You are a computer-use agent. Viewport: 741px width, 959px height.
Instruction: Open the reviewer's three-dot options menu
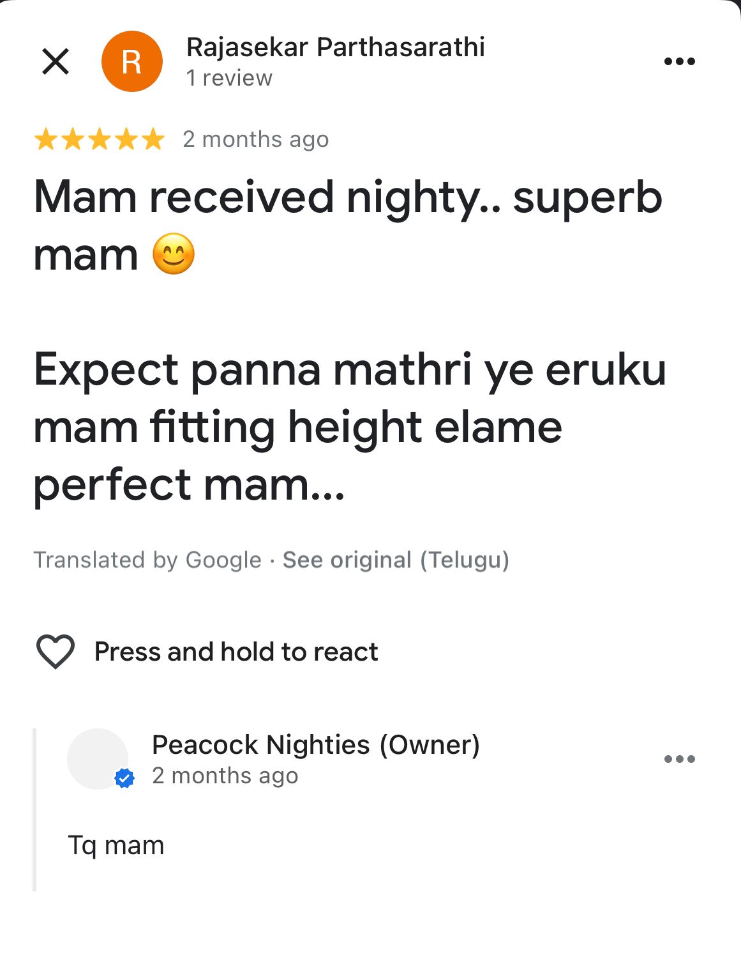tap(679, 62)
